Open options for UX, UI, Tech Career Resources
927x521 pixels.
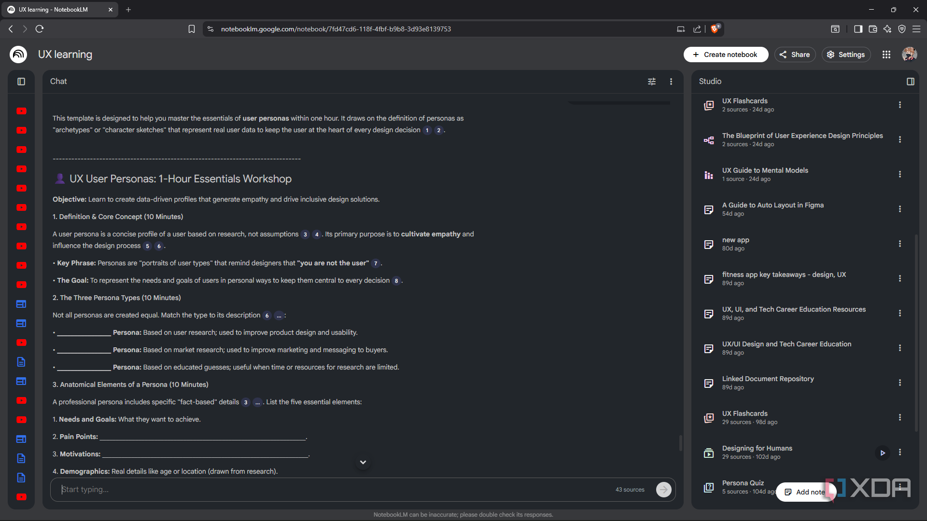pyautogui.click(x=900, y=313)
